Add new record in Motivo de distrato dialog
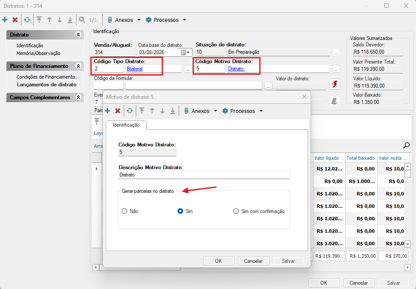Image resolution: width=416 pixels, height=289 pixels. click(x=107, y=111)
